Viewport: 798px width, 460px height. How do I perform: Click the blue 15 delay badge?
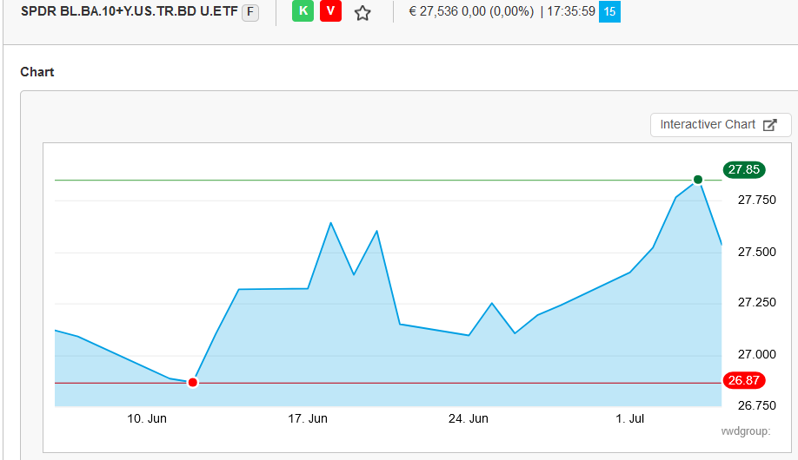click(x=609, y=12)
